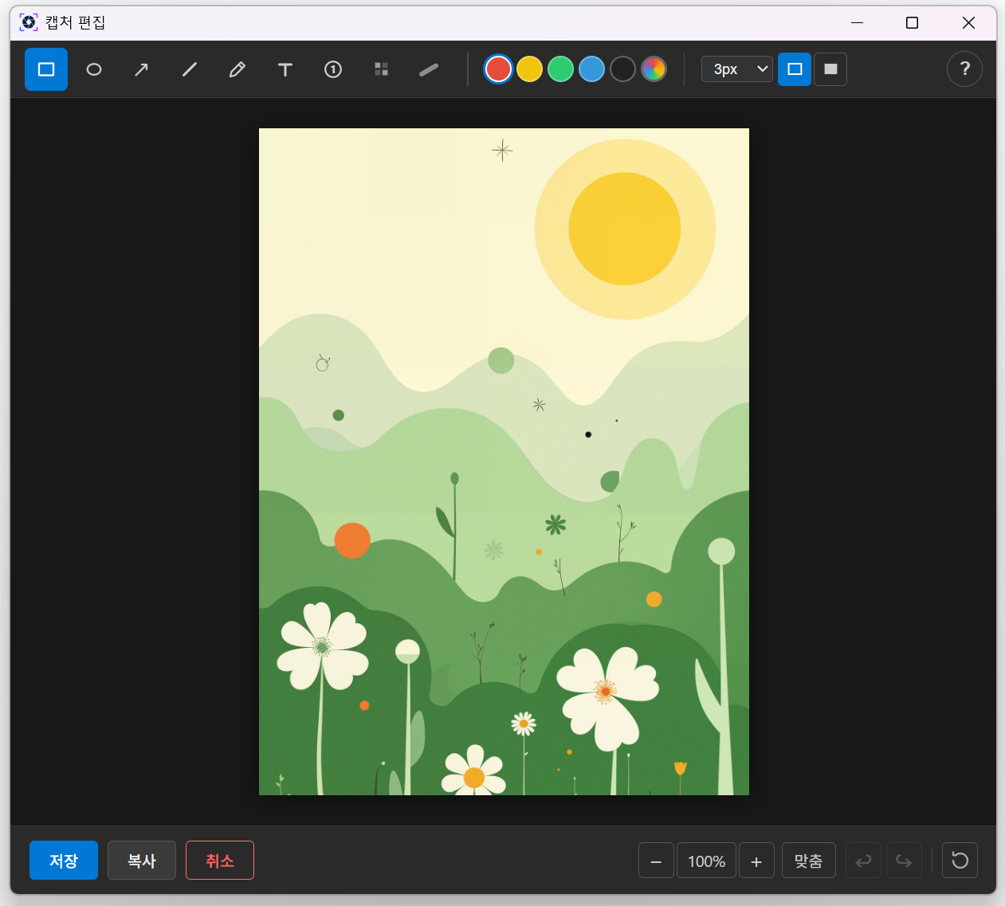Close the 캡처 편집 window

click(968, 22)
